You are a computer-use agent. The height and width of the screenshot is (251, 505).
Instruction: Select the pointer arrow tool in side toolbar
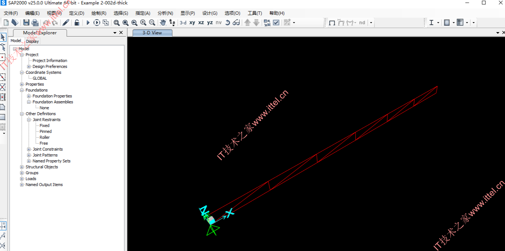pos(3,37)
